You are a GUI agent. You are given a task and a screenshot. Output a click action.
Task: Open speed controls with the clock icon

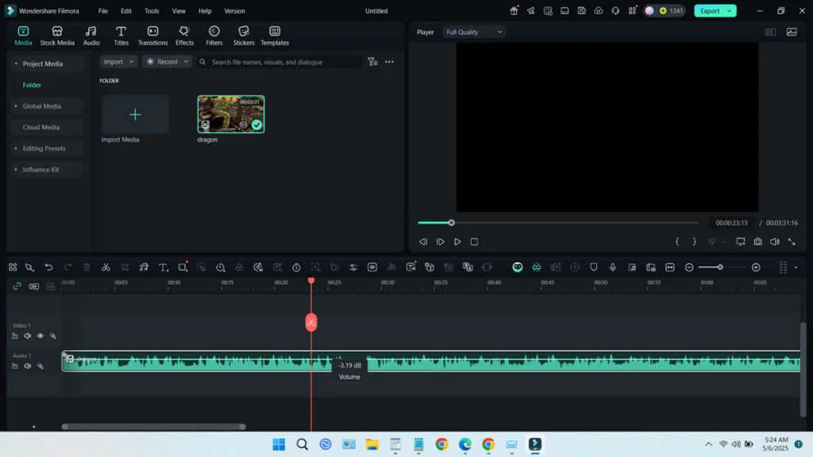(297, 267)
